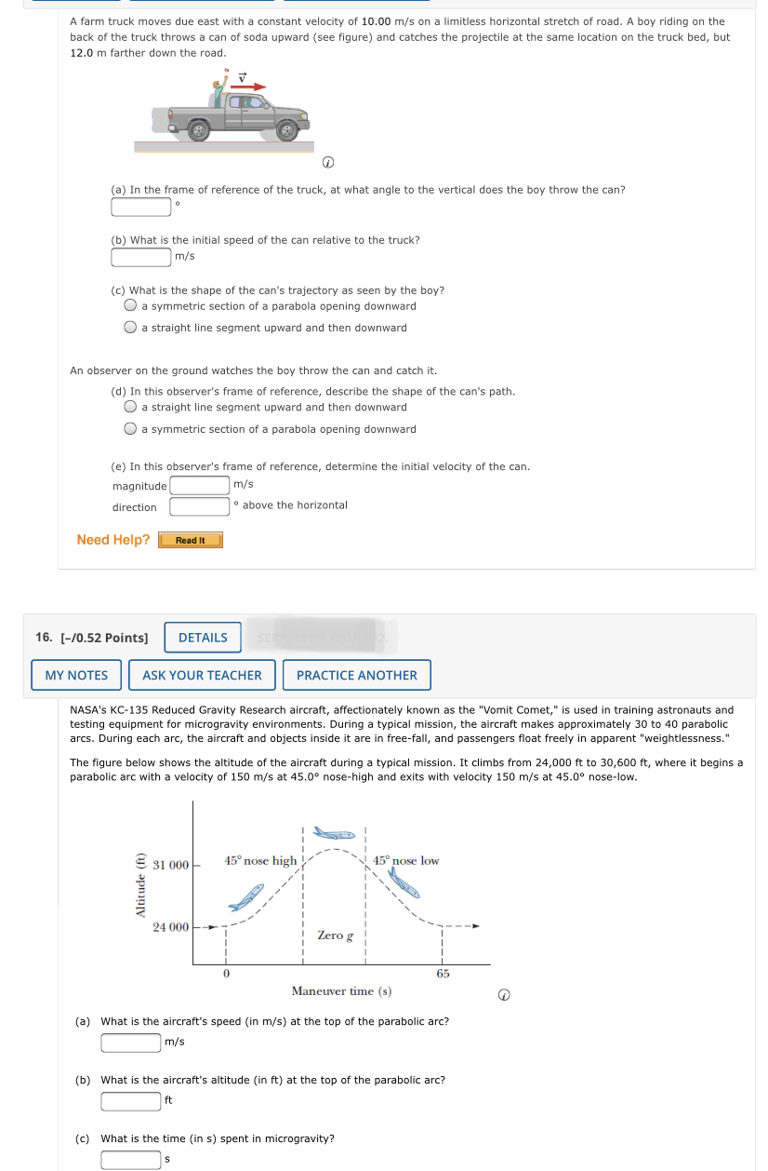Click the aircraft speed answer box for 16(a)
The height and width of the screenshot is (1171, 768).
(129, 1042)
